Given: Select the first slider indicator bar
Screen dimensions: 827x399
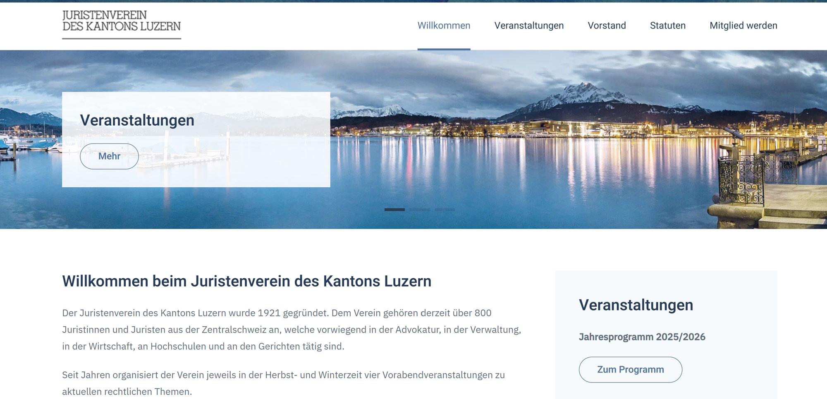Looking at the screenshot, I should [x=394, y=210].
